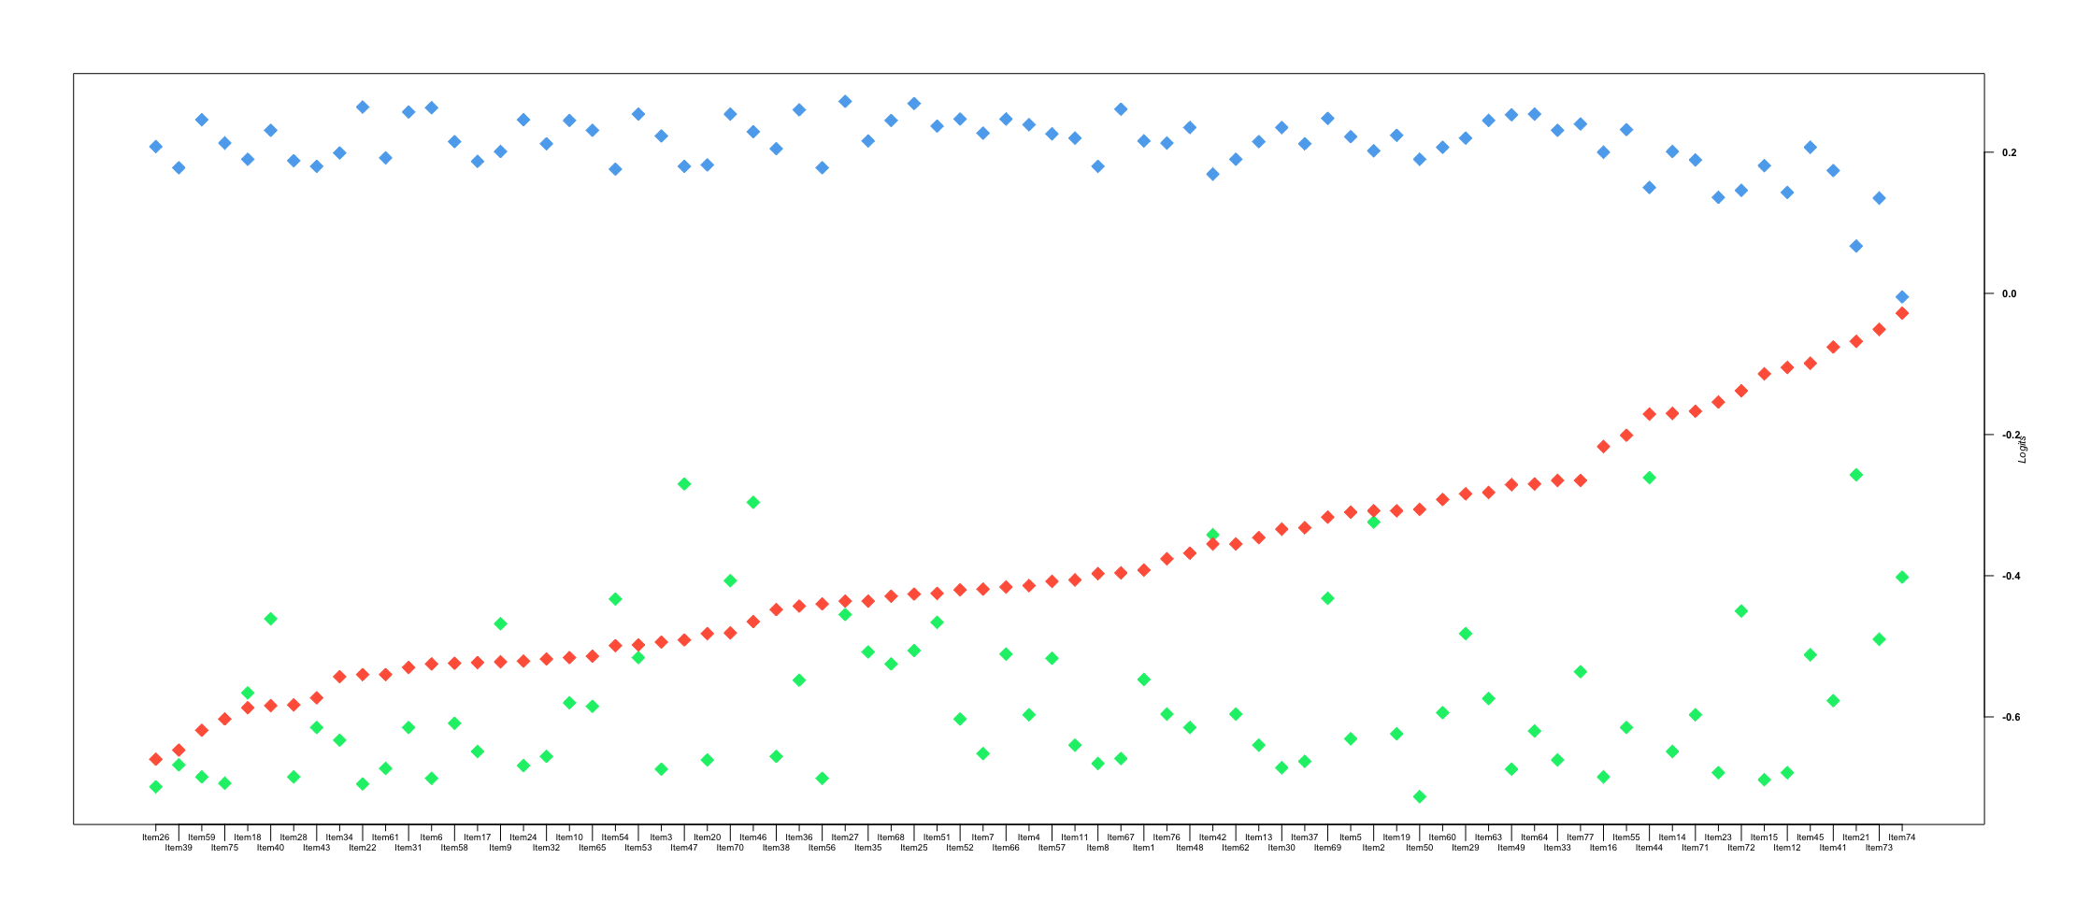Select the green diamond for Item46
The height and width of the screenshot is (916, 2076).
click(753, 503)
